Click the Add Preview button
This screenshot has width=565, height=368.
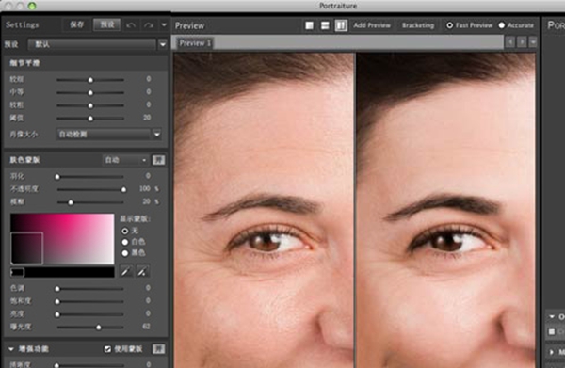pos(372,25)
